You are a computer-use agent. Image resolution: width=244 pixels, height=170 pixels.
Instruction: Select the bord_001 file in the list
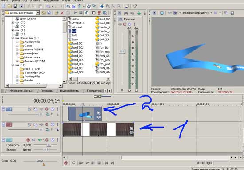tap(78, 44)
